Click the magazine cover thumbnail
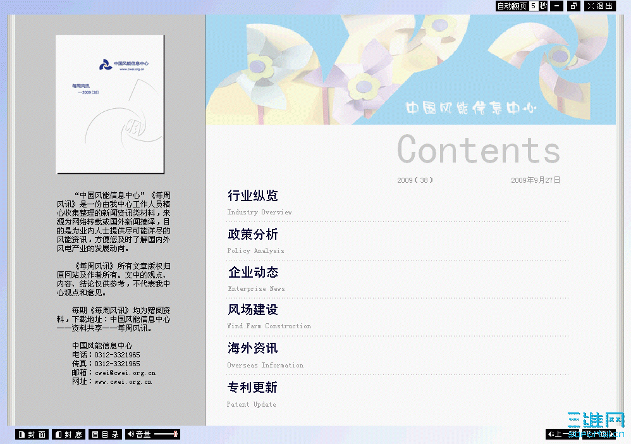 tap(109, 104)
